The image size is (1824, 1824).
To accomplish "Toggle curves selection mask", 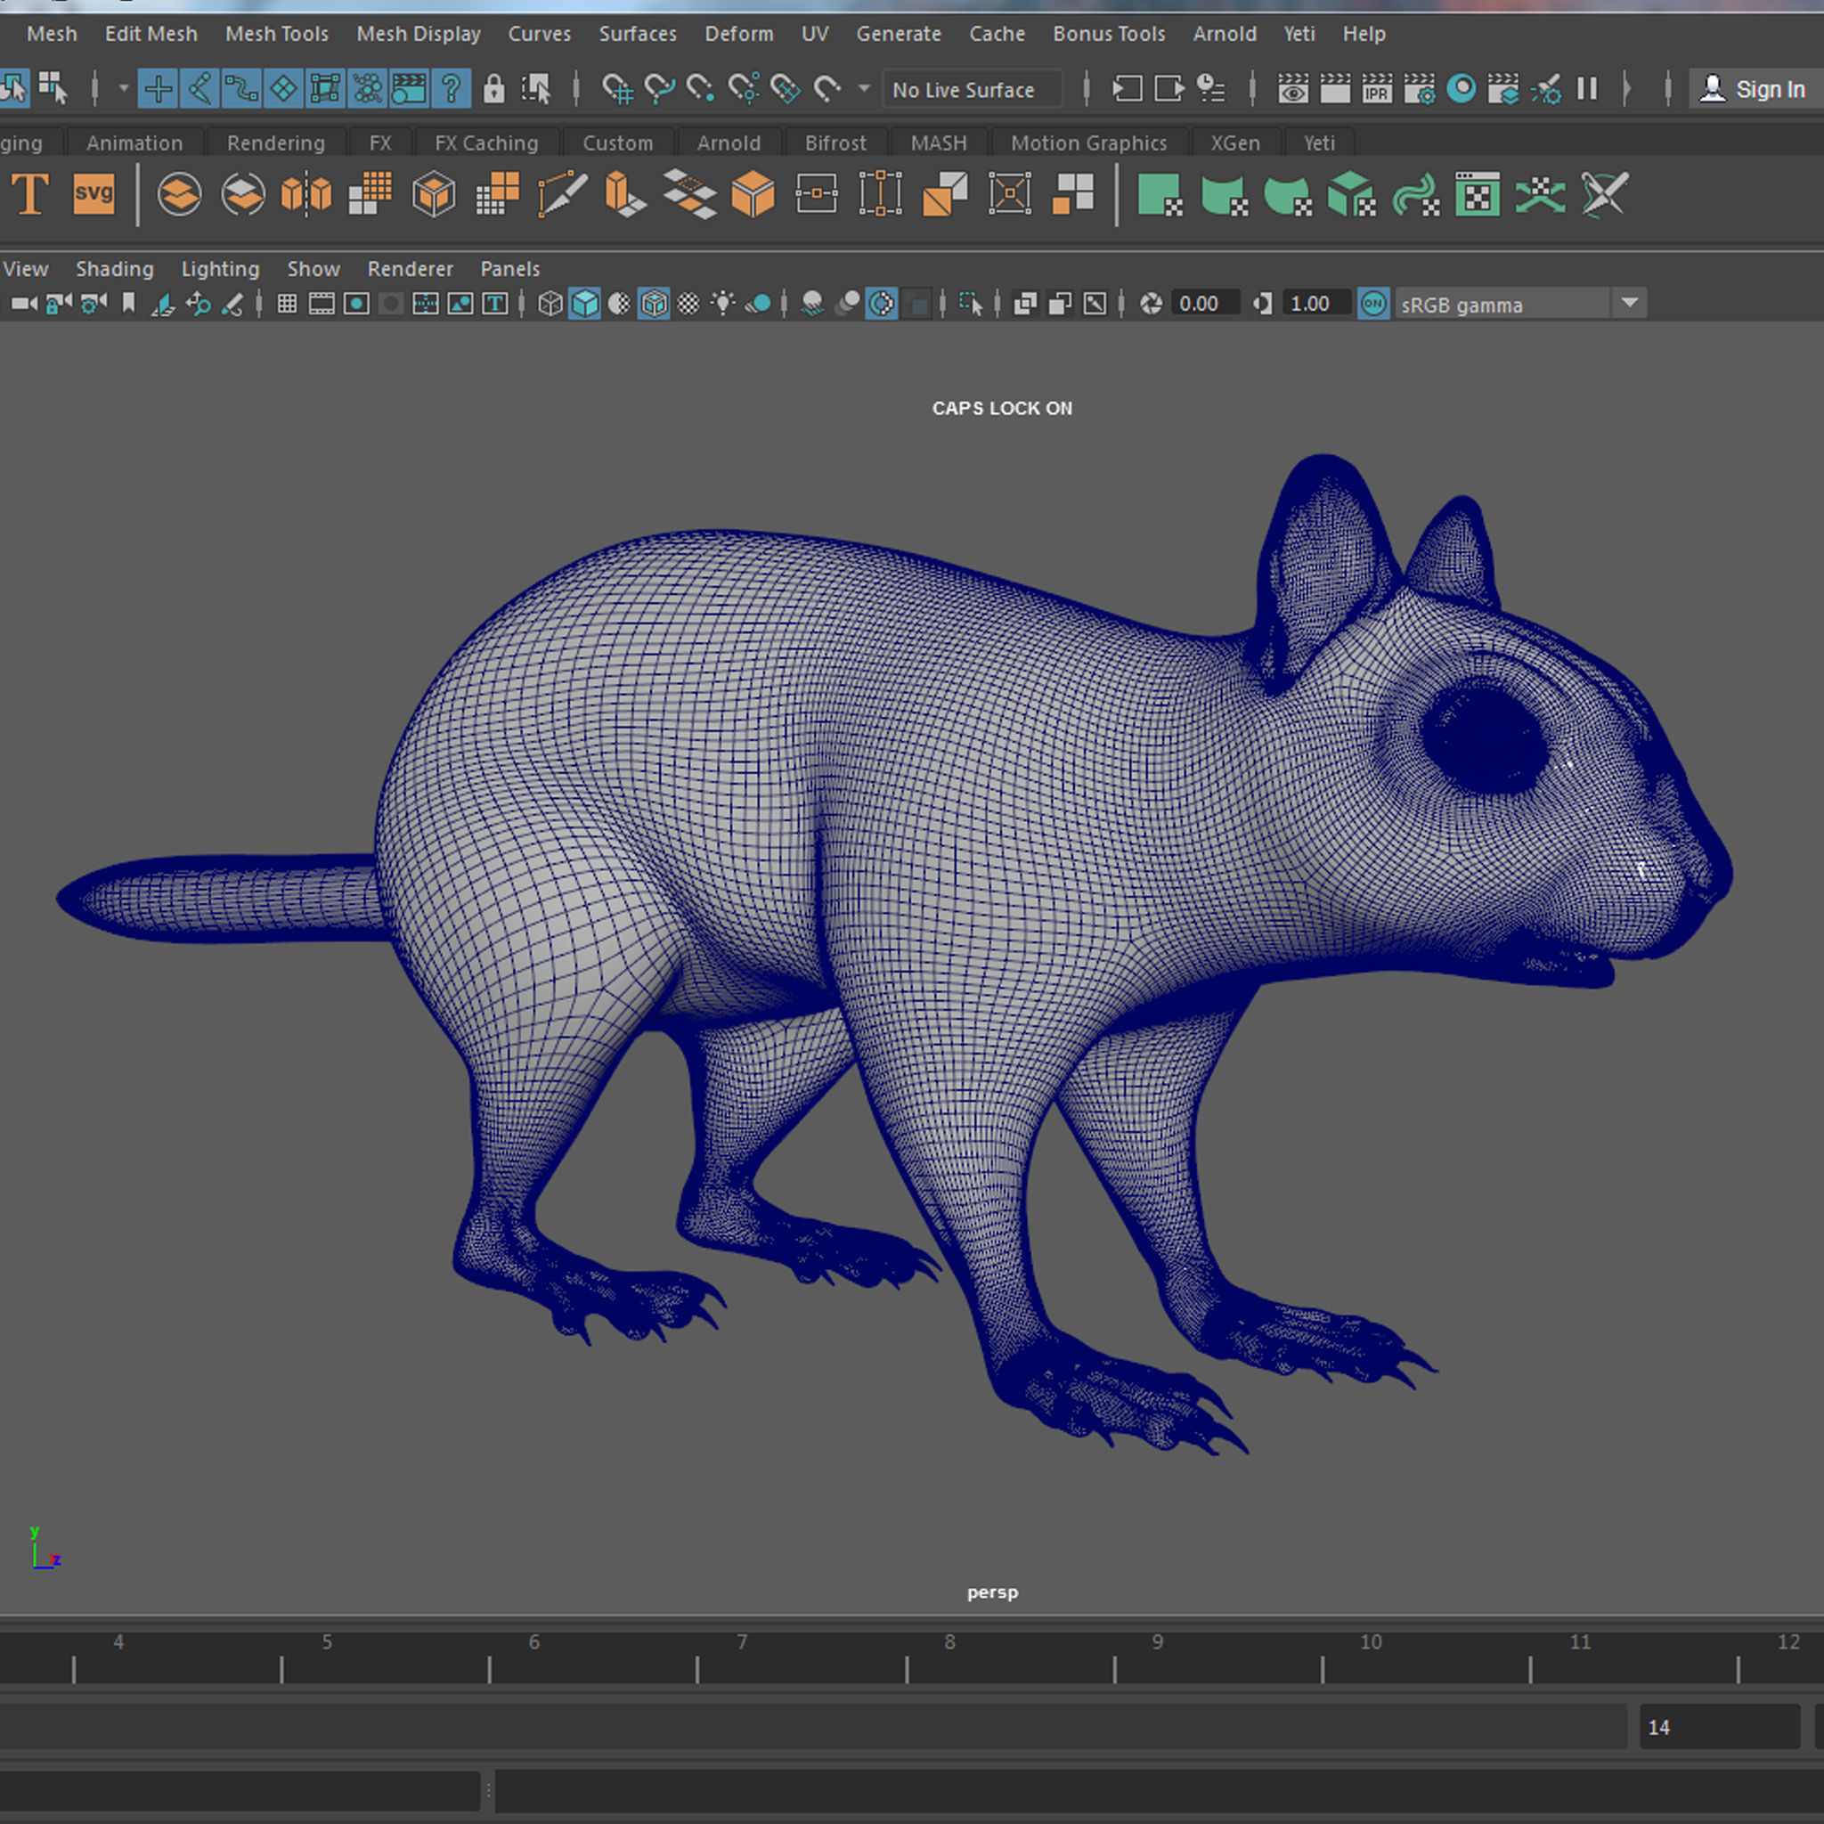I will point(241,90).
